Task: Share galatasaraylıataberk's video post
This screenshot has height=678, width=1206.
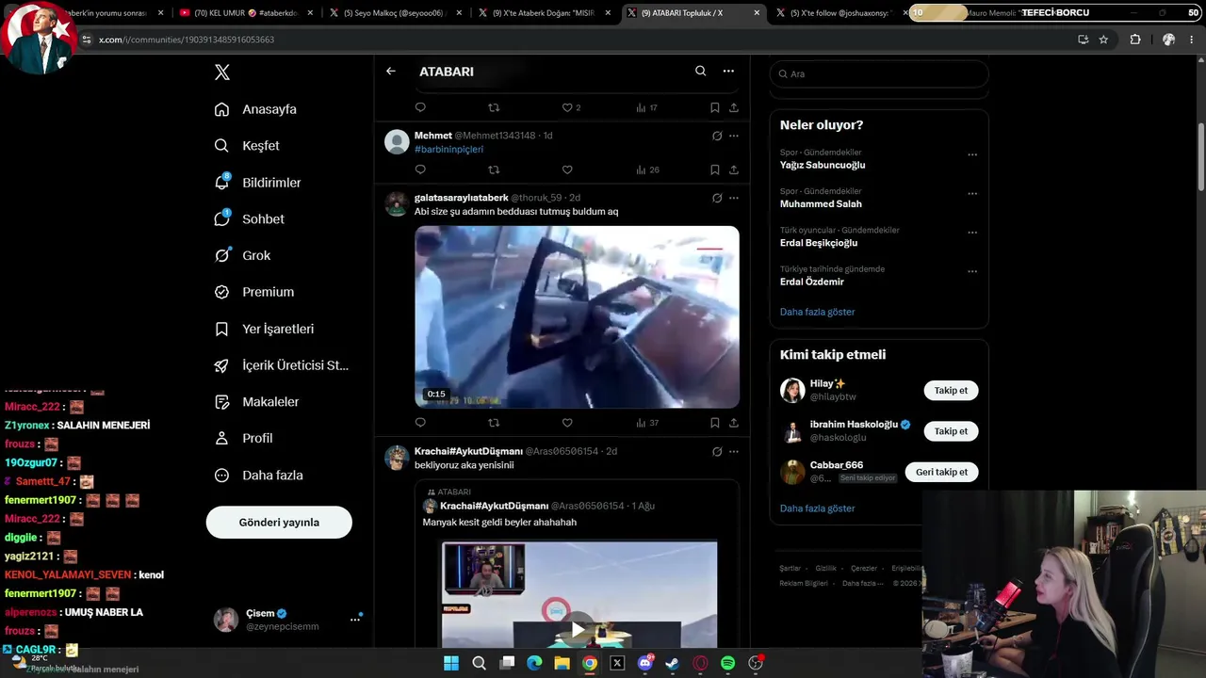Action: tap(734, 423)
